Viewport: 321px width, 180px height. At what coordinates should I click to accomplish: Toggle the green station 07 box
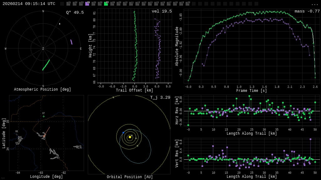(x=106, y=4)
